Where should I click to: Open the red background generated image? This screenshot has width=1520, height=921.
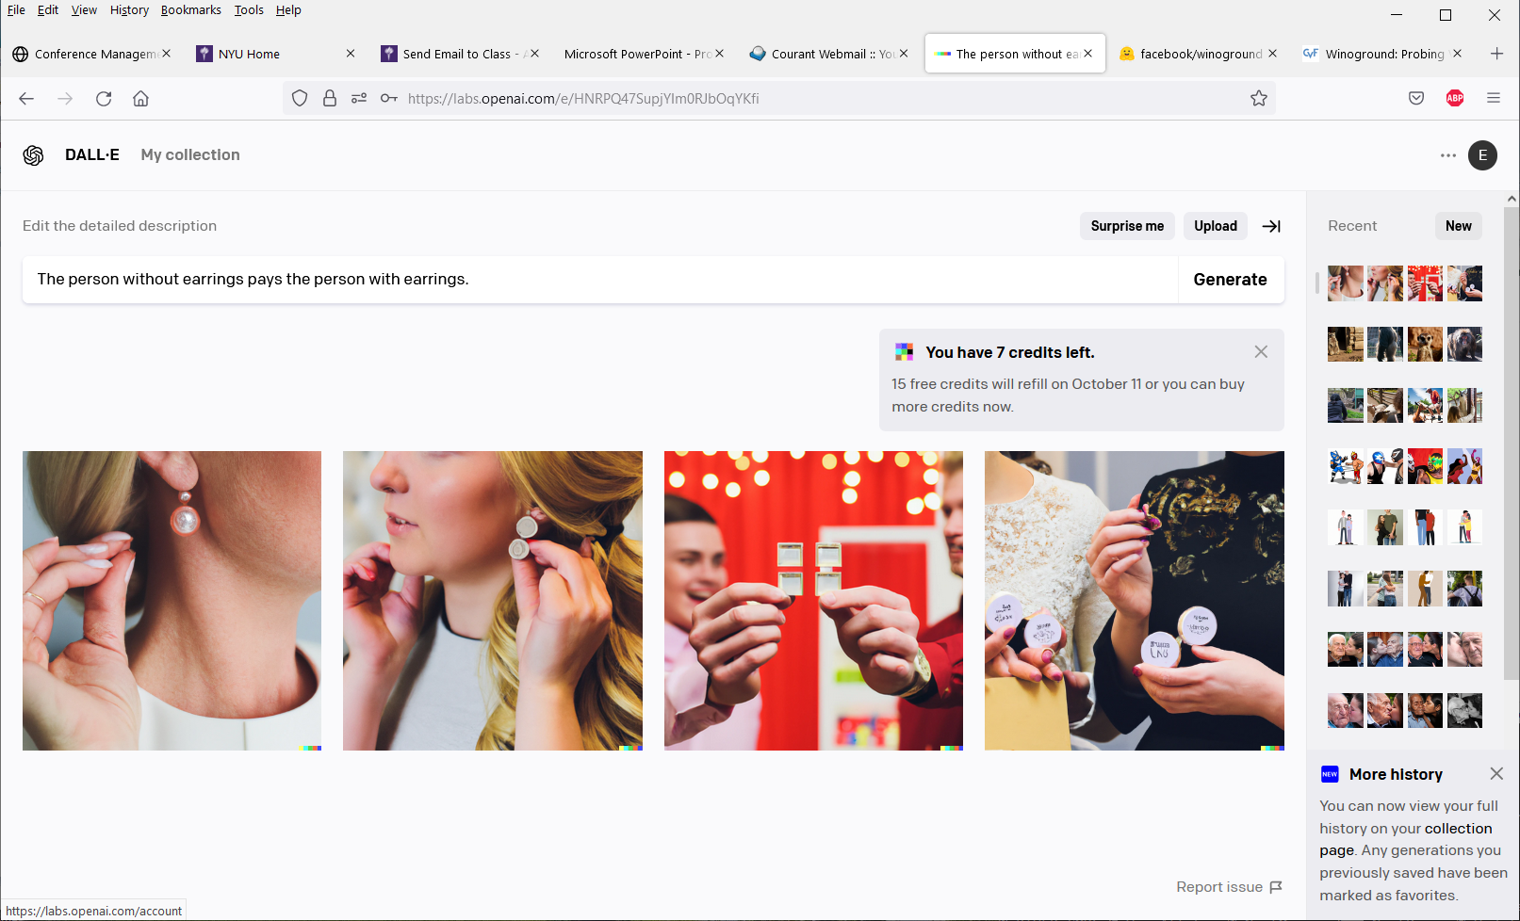[x=813, y=600]
